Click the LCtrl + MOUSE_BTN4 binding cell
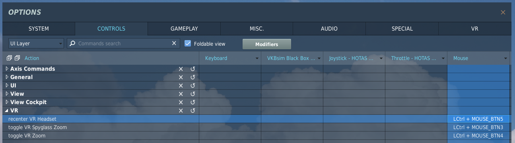515x143 pixels. pos(478,135)
